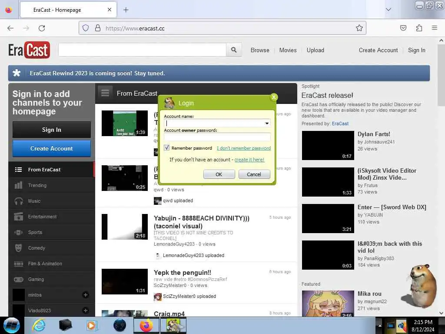Viewport: 445px width, 334px height.
Task: Open Windows Media Player taskbar icon
Action: click(x=92, y=325)
